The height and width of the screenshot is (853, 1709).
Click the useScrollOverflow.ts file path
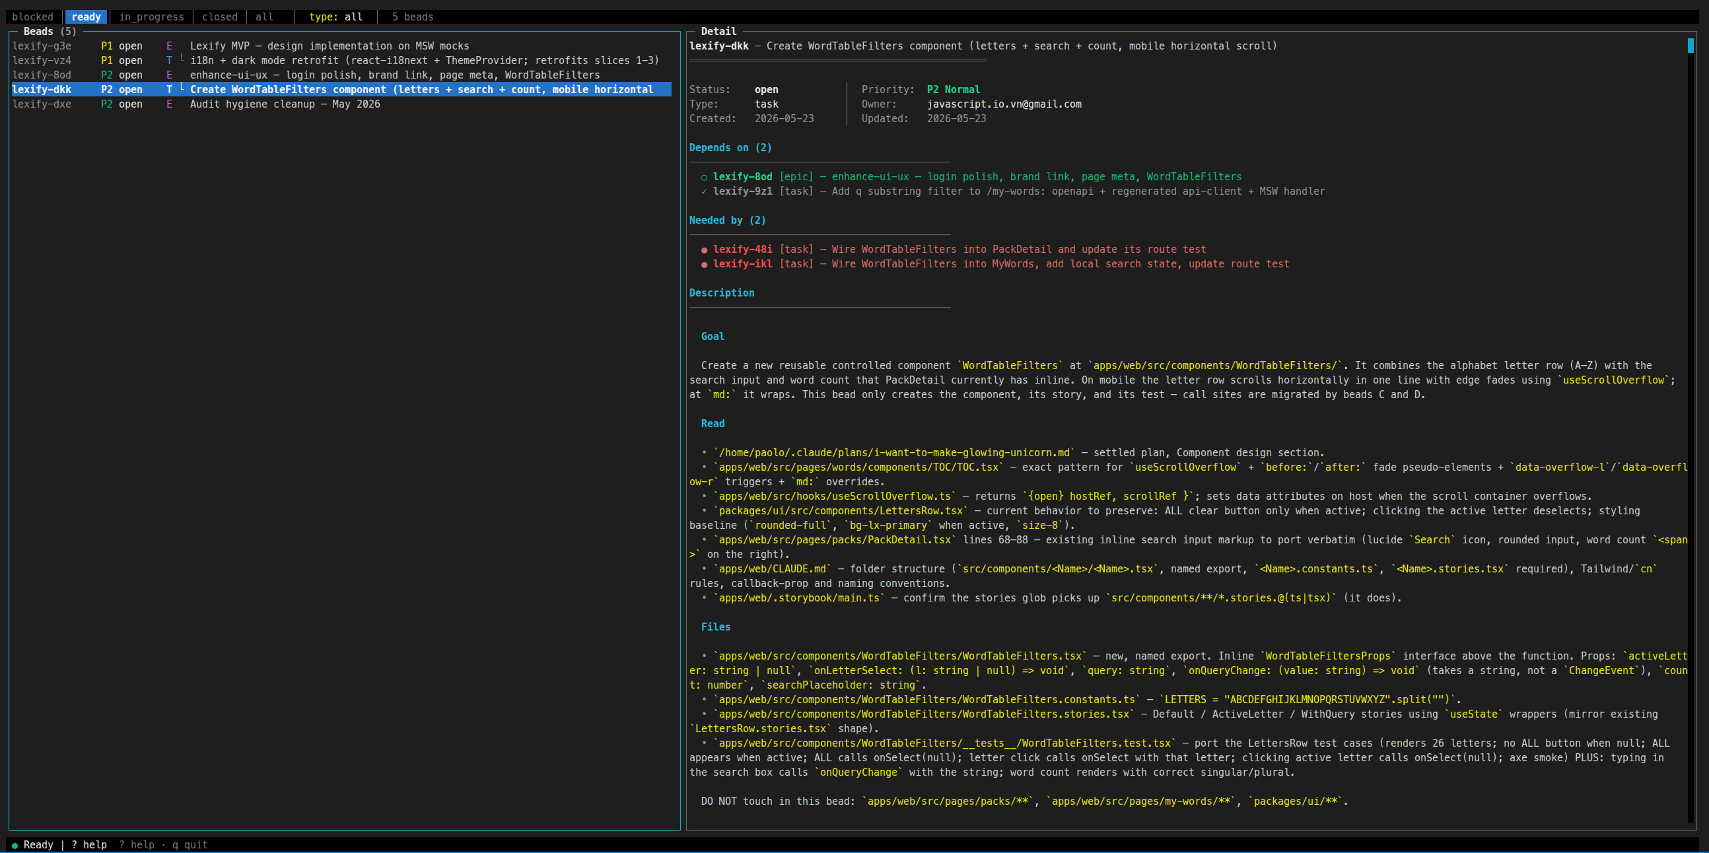point(834,496)
